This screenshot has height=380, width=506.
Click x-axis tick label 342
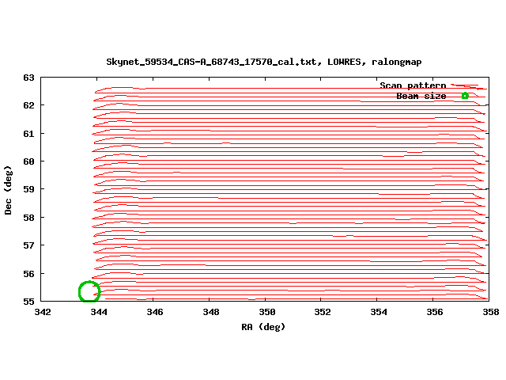[x=43, y=312]
